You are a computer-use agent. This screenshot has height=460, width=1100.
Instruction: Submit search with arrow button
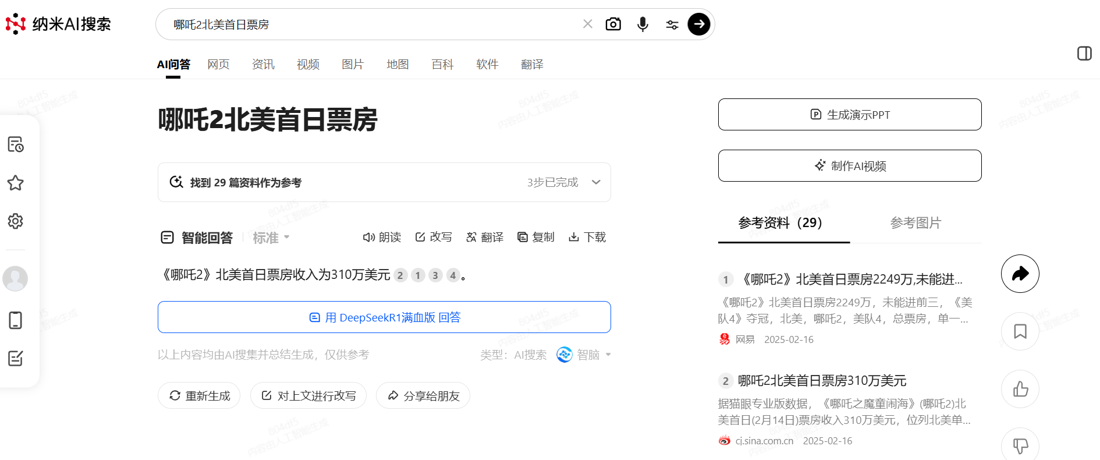coord(699,24)
